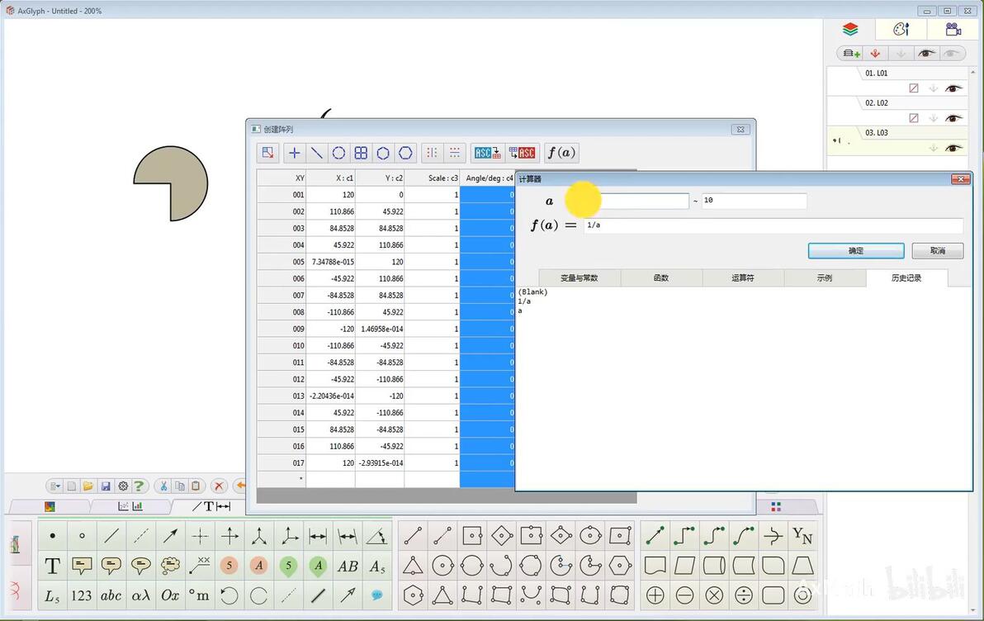Click show all layers eye in layer toolbar
The height and width of the screenshot is (621, 984).
[925, 54]
